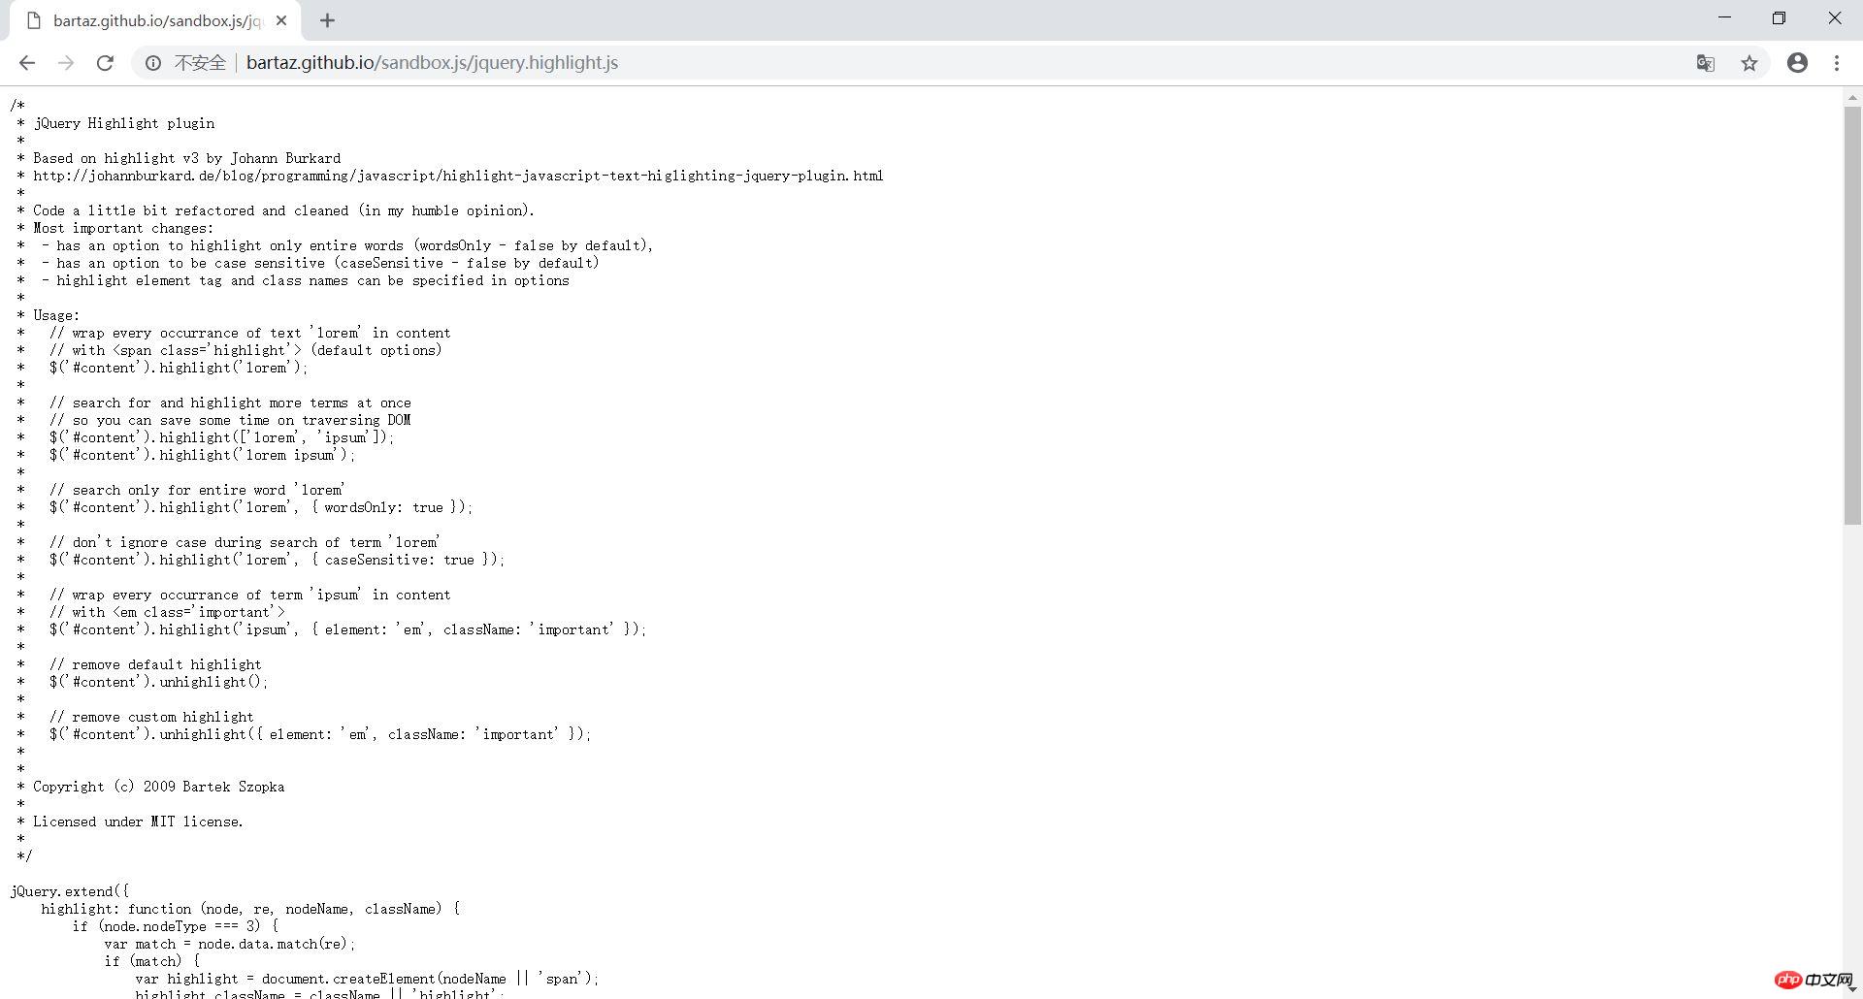The height and width of the screenshot is (999, 1863).
Task: Click the document icon on the browser tab
Action: point(32,19)
